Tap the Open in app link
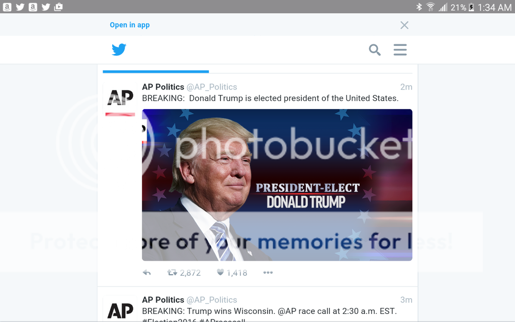Image resolution: width=515 pixels, height=322 pixels. point(130,25)
